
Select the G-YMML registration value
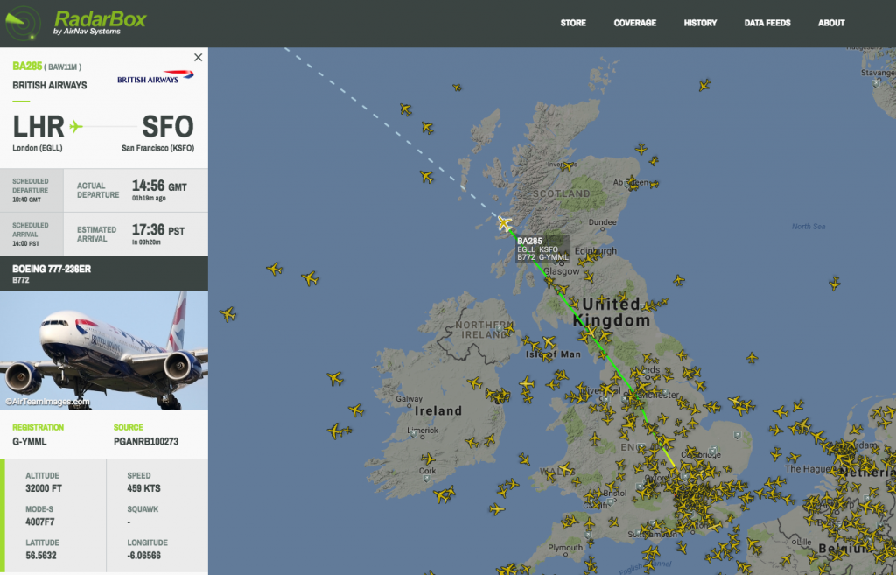pos(30,442)
